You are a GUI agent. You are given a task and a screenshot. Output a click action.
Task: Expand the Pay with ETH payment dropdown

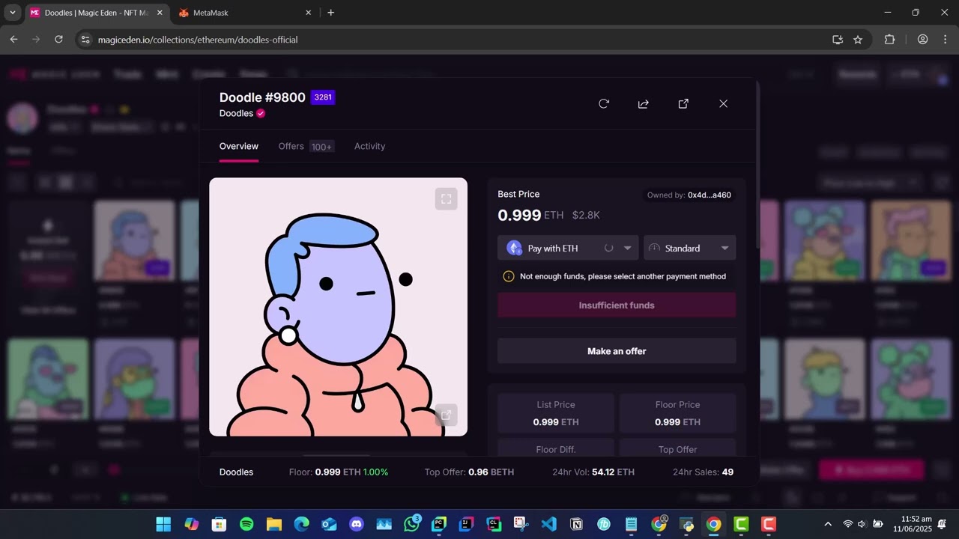568,248
